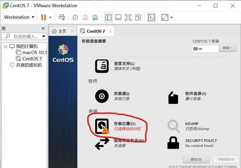
Task: Click the 帮助! help button
Action: point(227,48)
